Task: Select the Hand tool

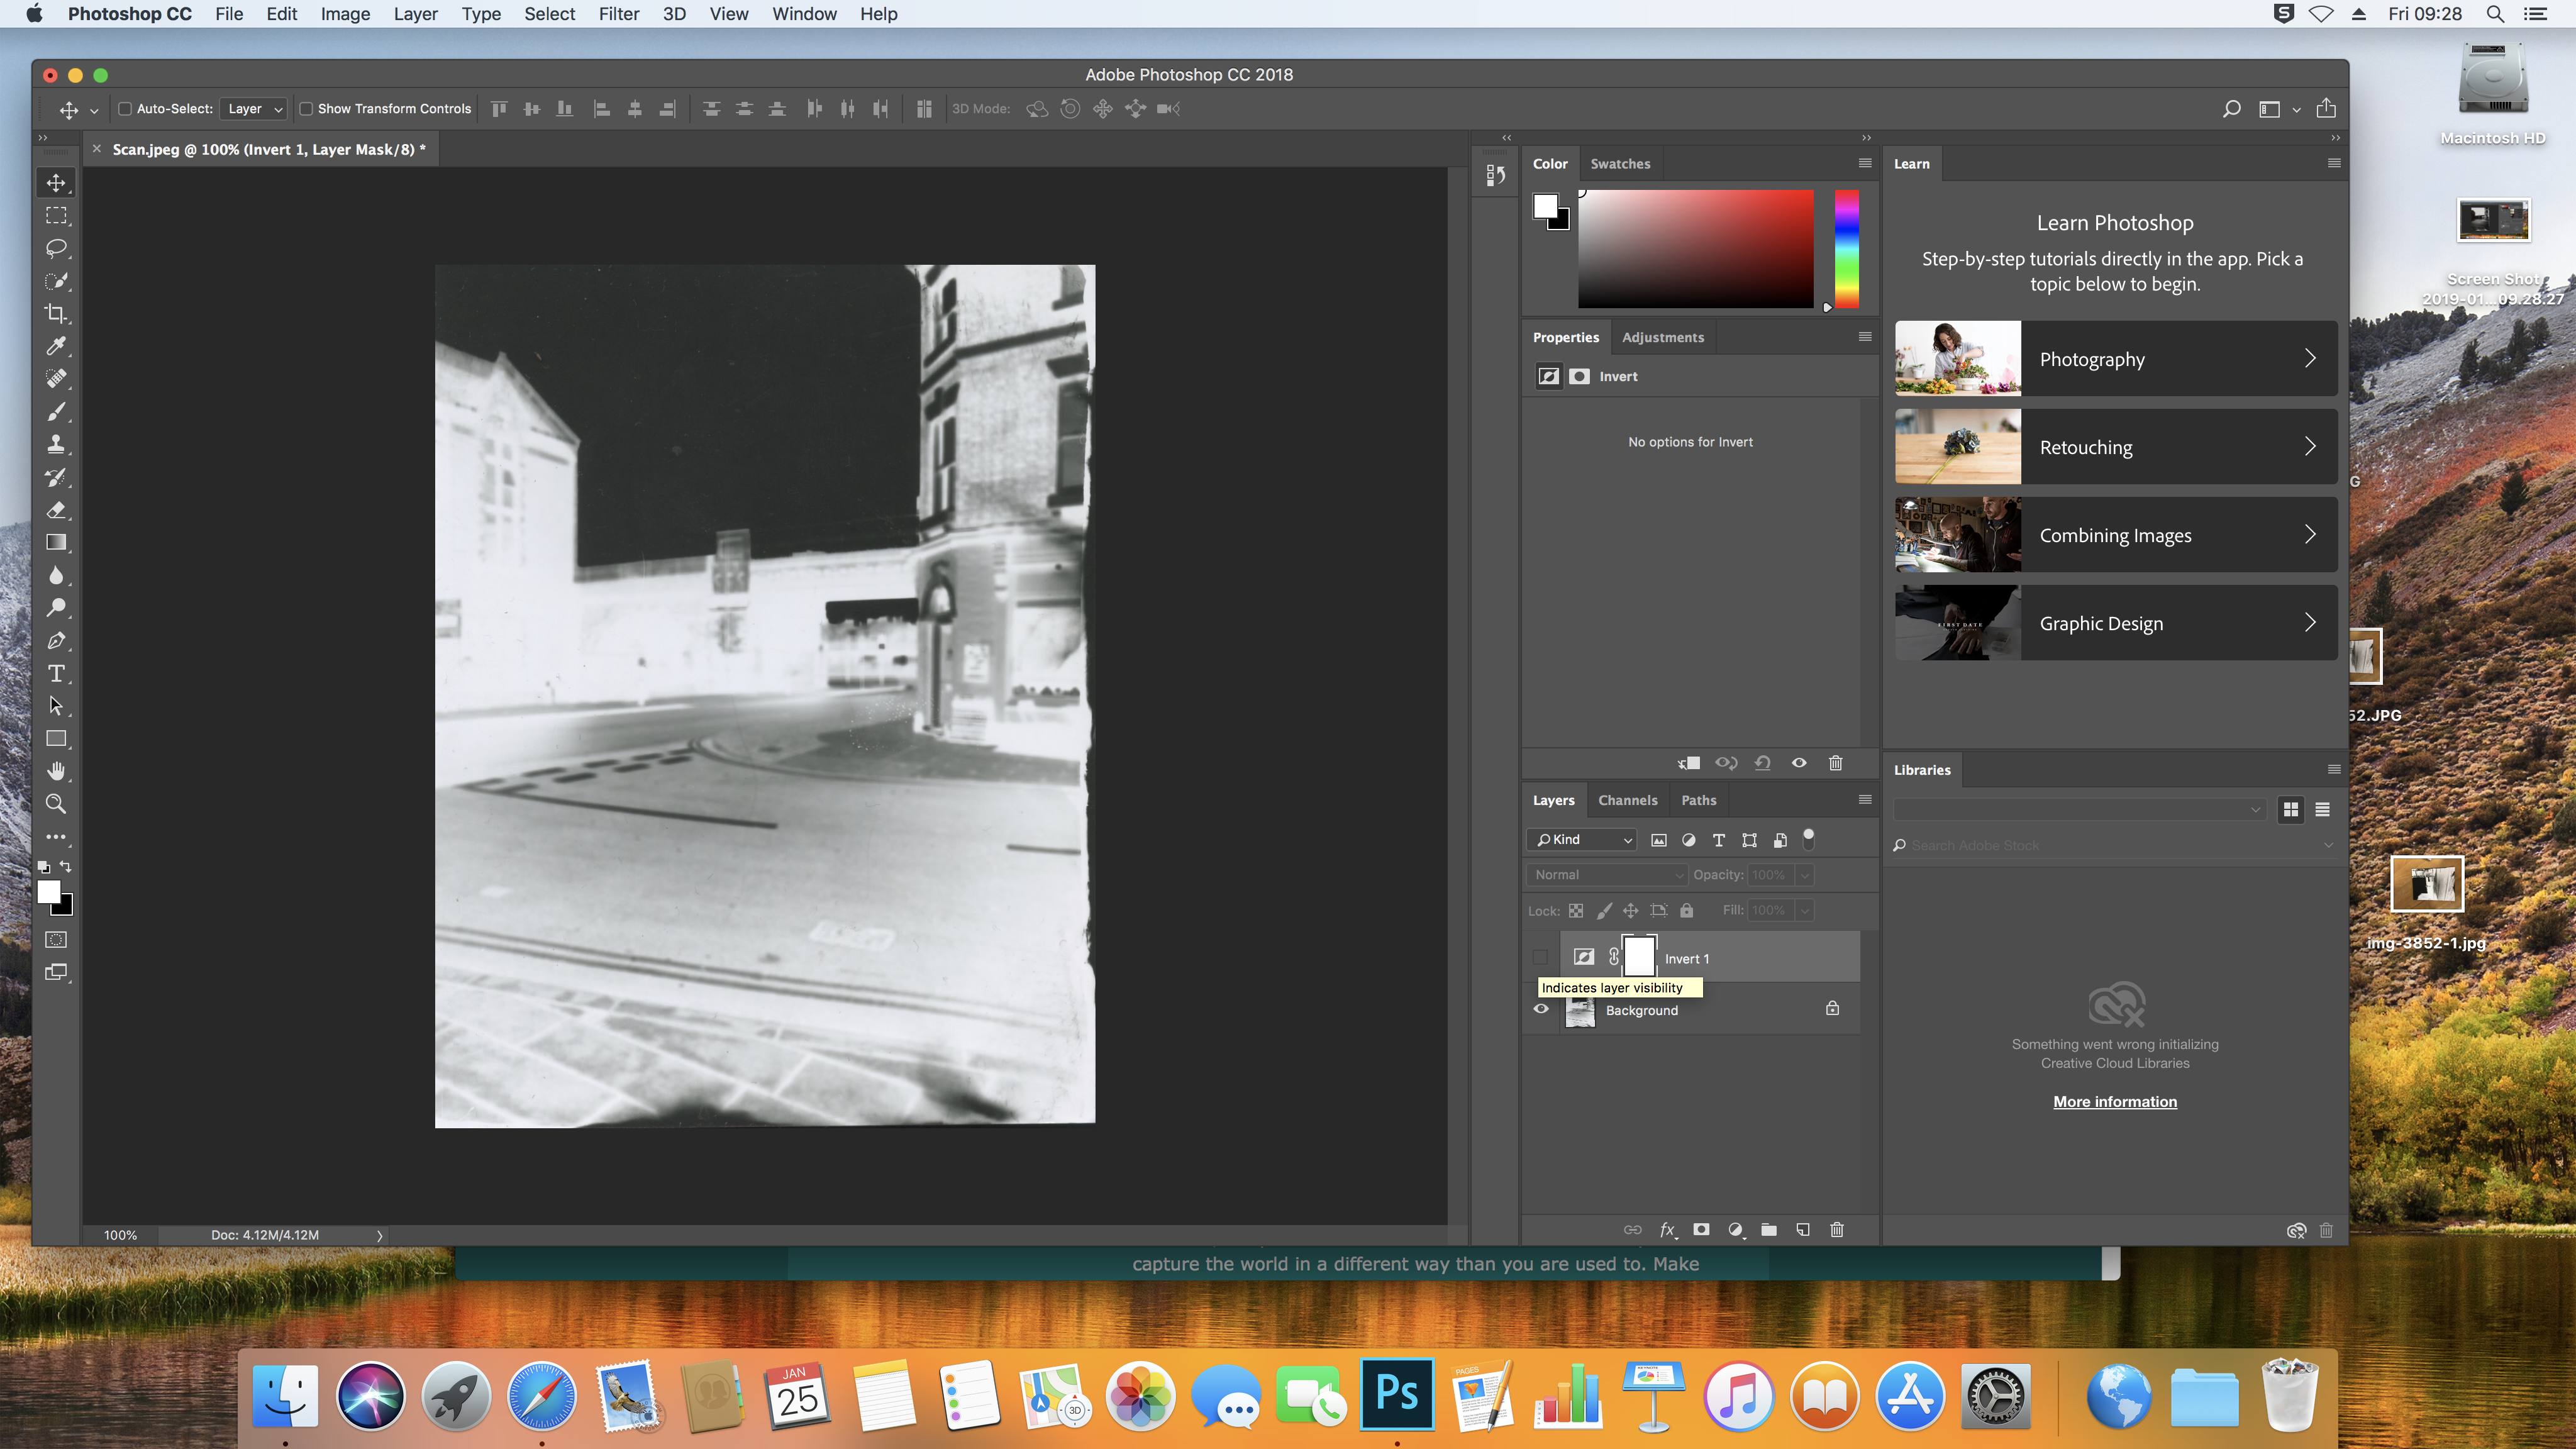Action: coord(56,771)
